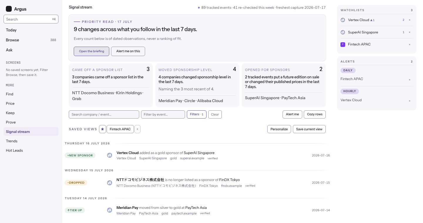Click the Argus logo icon
The width and height of the screenshot is (423, 223).
tap(9, 9)
